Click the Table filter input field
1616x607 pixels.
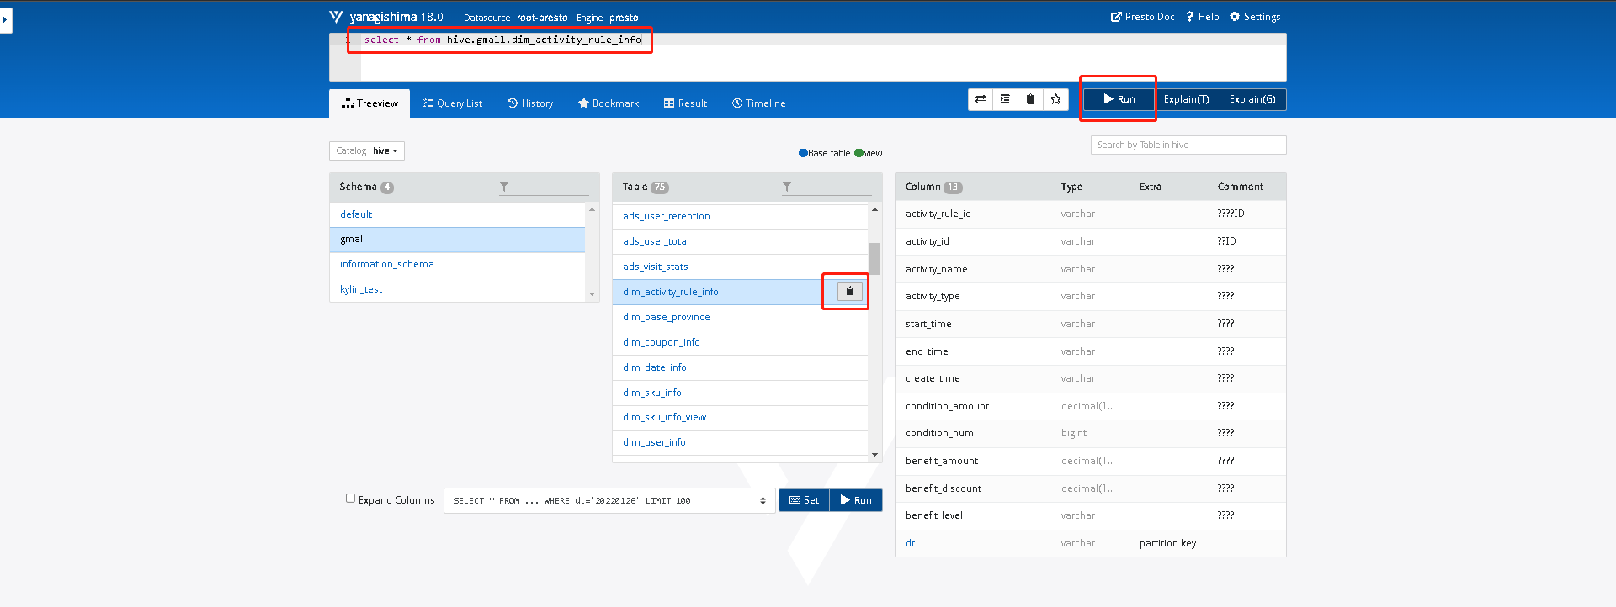[x=827, y=187]
